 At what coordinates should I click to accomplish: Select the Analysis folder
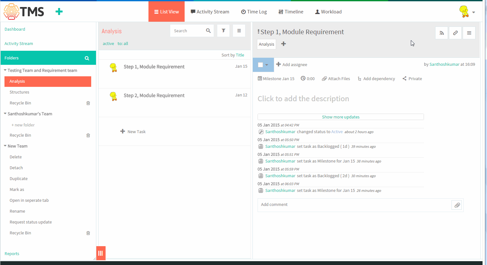point(48,81)
